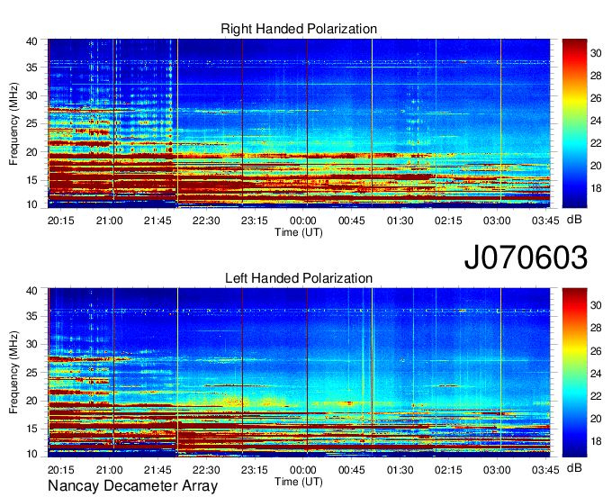The image size is (612, 497).
Task: Click the 10 MHz label on bottom plot
Action: tap(31, 454)
